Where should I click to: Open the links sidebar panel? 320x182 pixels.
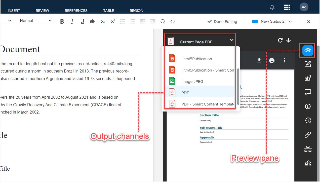point(308,135)
